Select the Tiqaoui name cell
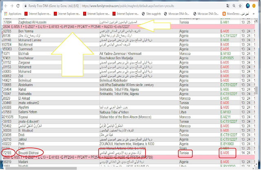 tap(23, 117)
